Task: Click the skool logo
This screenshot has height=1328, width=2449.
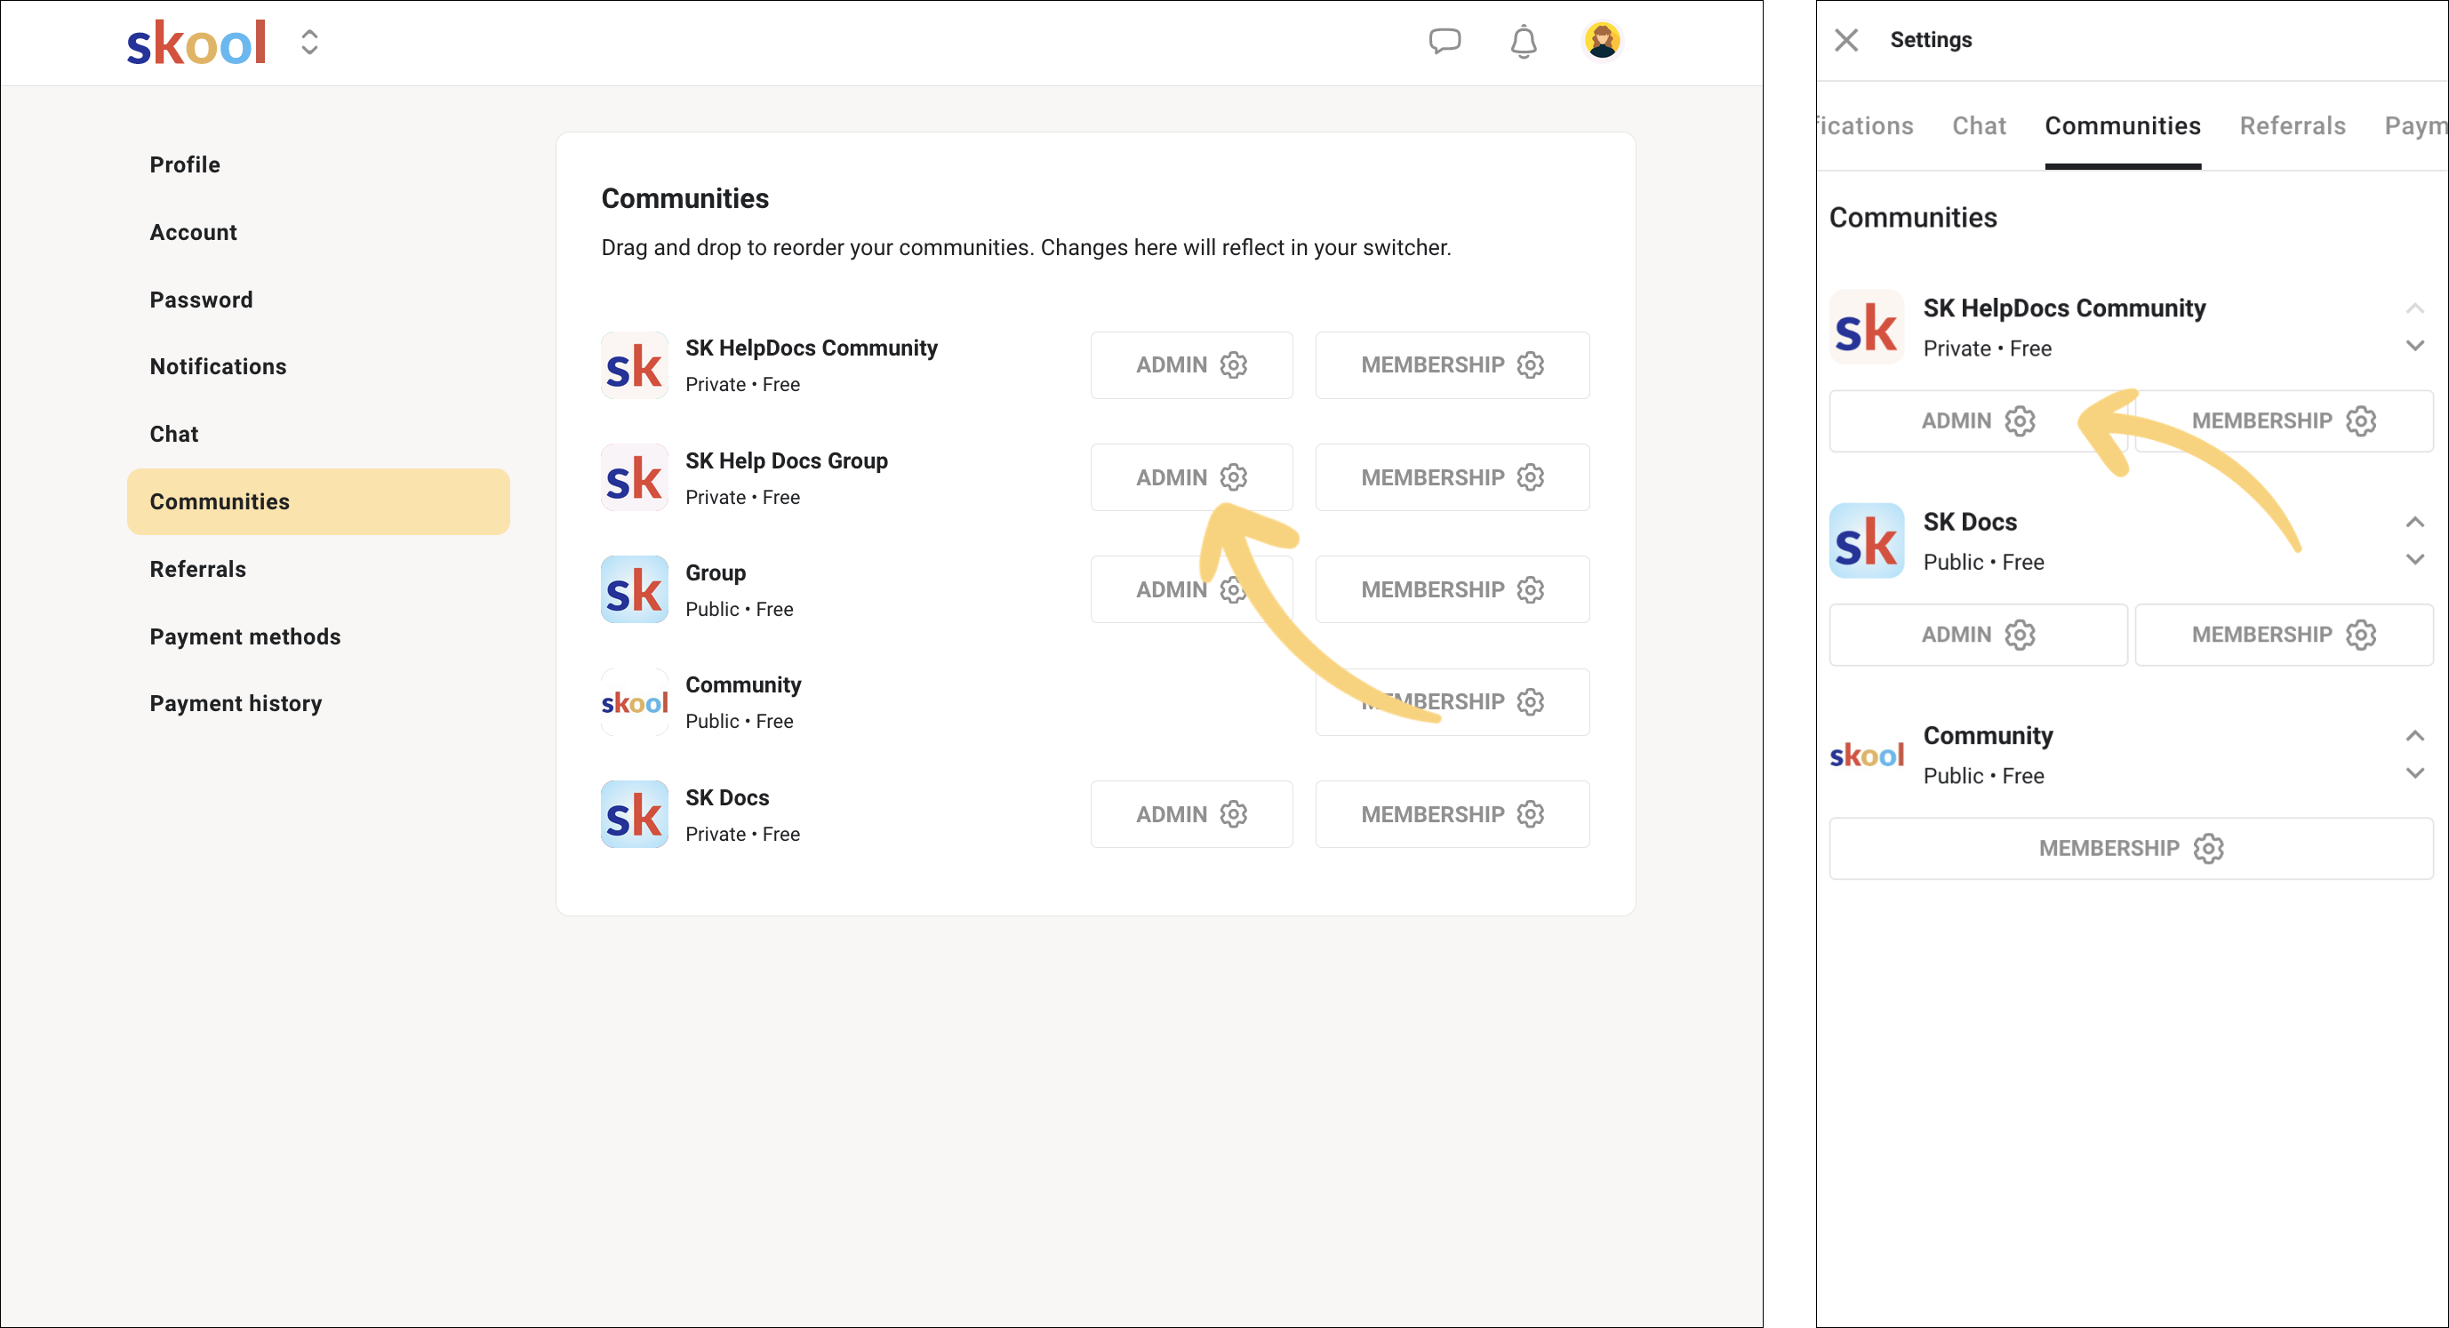Action: coord(196,41)
